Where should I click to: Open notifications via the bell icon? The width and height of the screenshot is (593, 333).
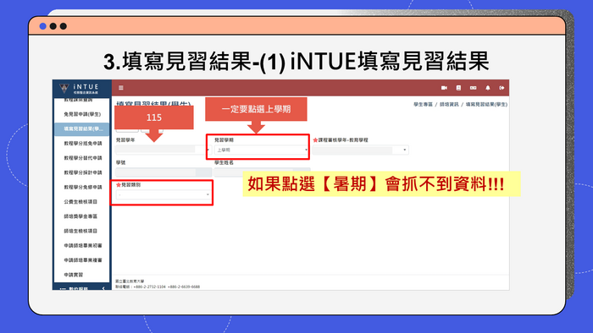coord(488,88)
